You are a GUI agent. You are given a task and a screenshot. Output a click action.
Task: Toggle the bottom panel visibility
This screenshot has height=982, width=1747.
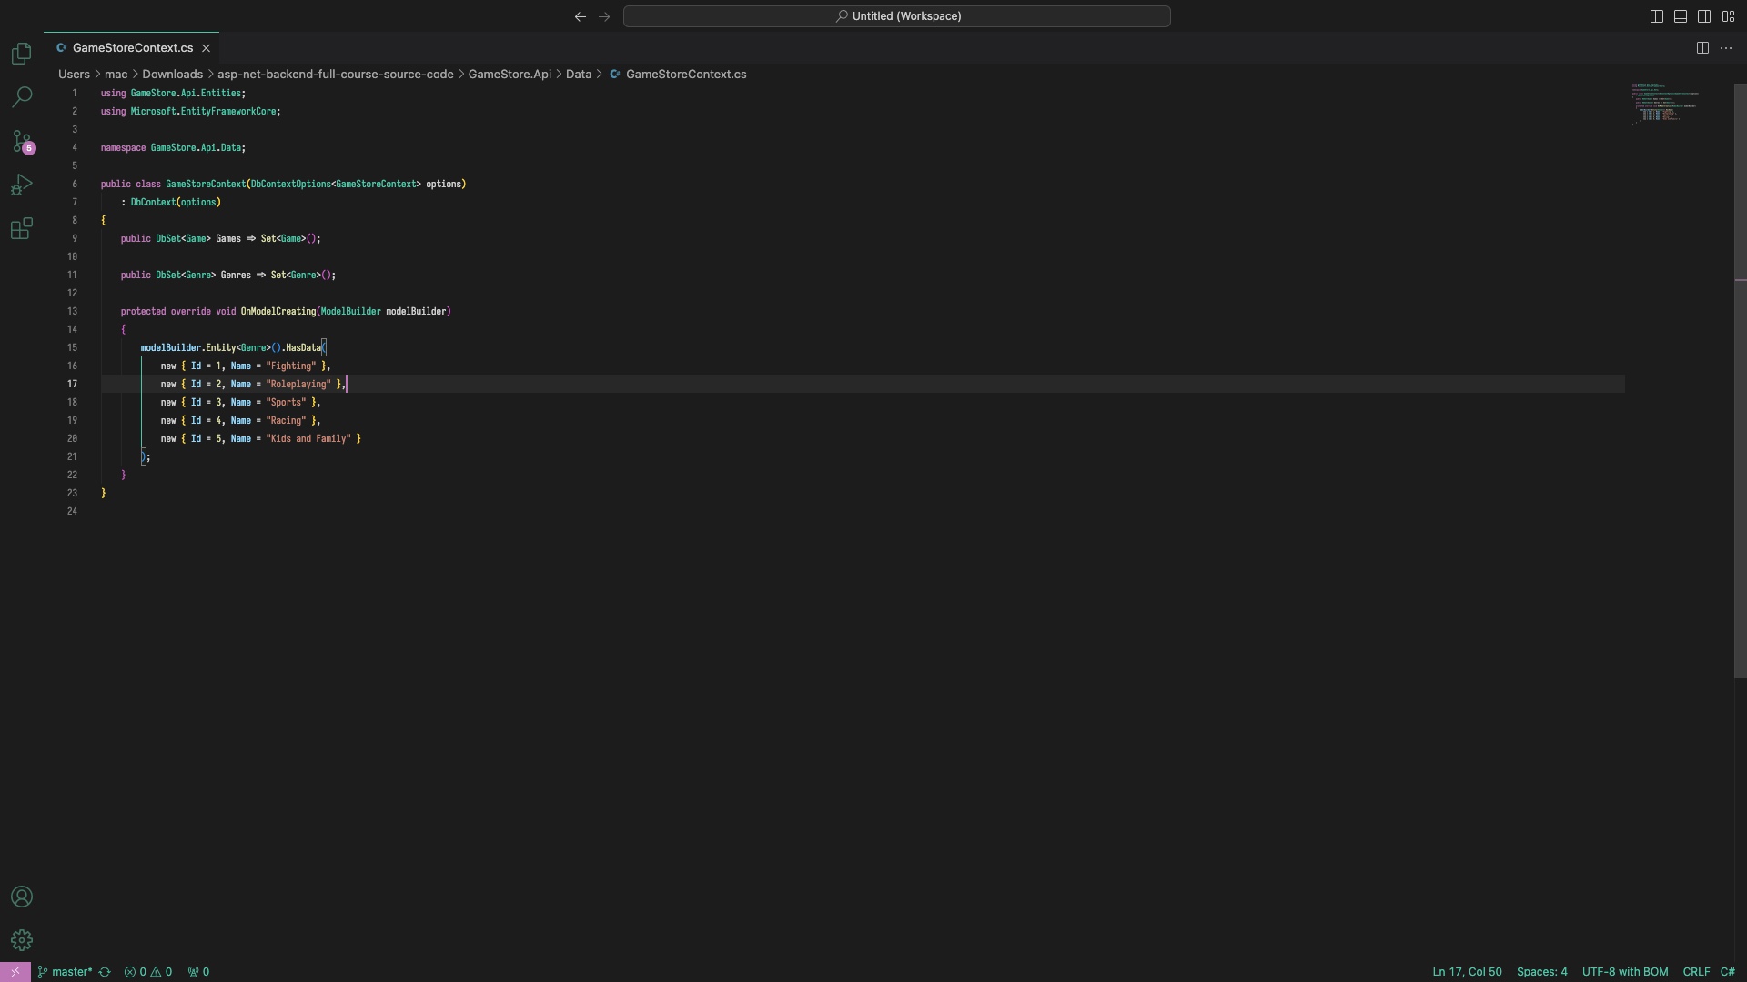(x=1681, y=16)
